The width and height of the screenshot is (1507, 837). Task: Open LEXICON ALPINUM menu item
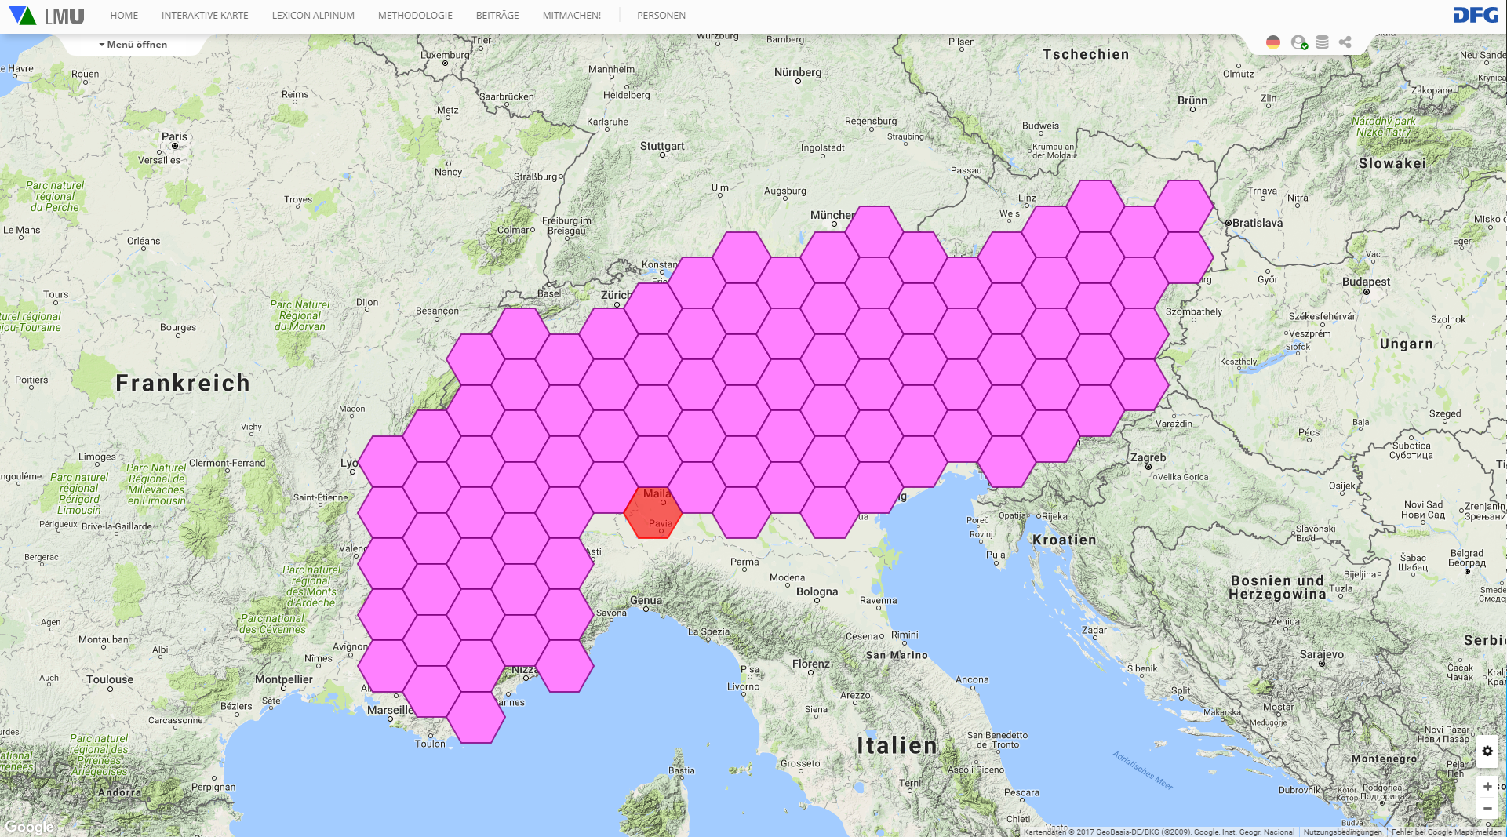point(313,16)
